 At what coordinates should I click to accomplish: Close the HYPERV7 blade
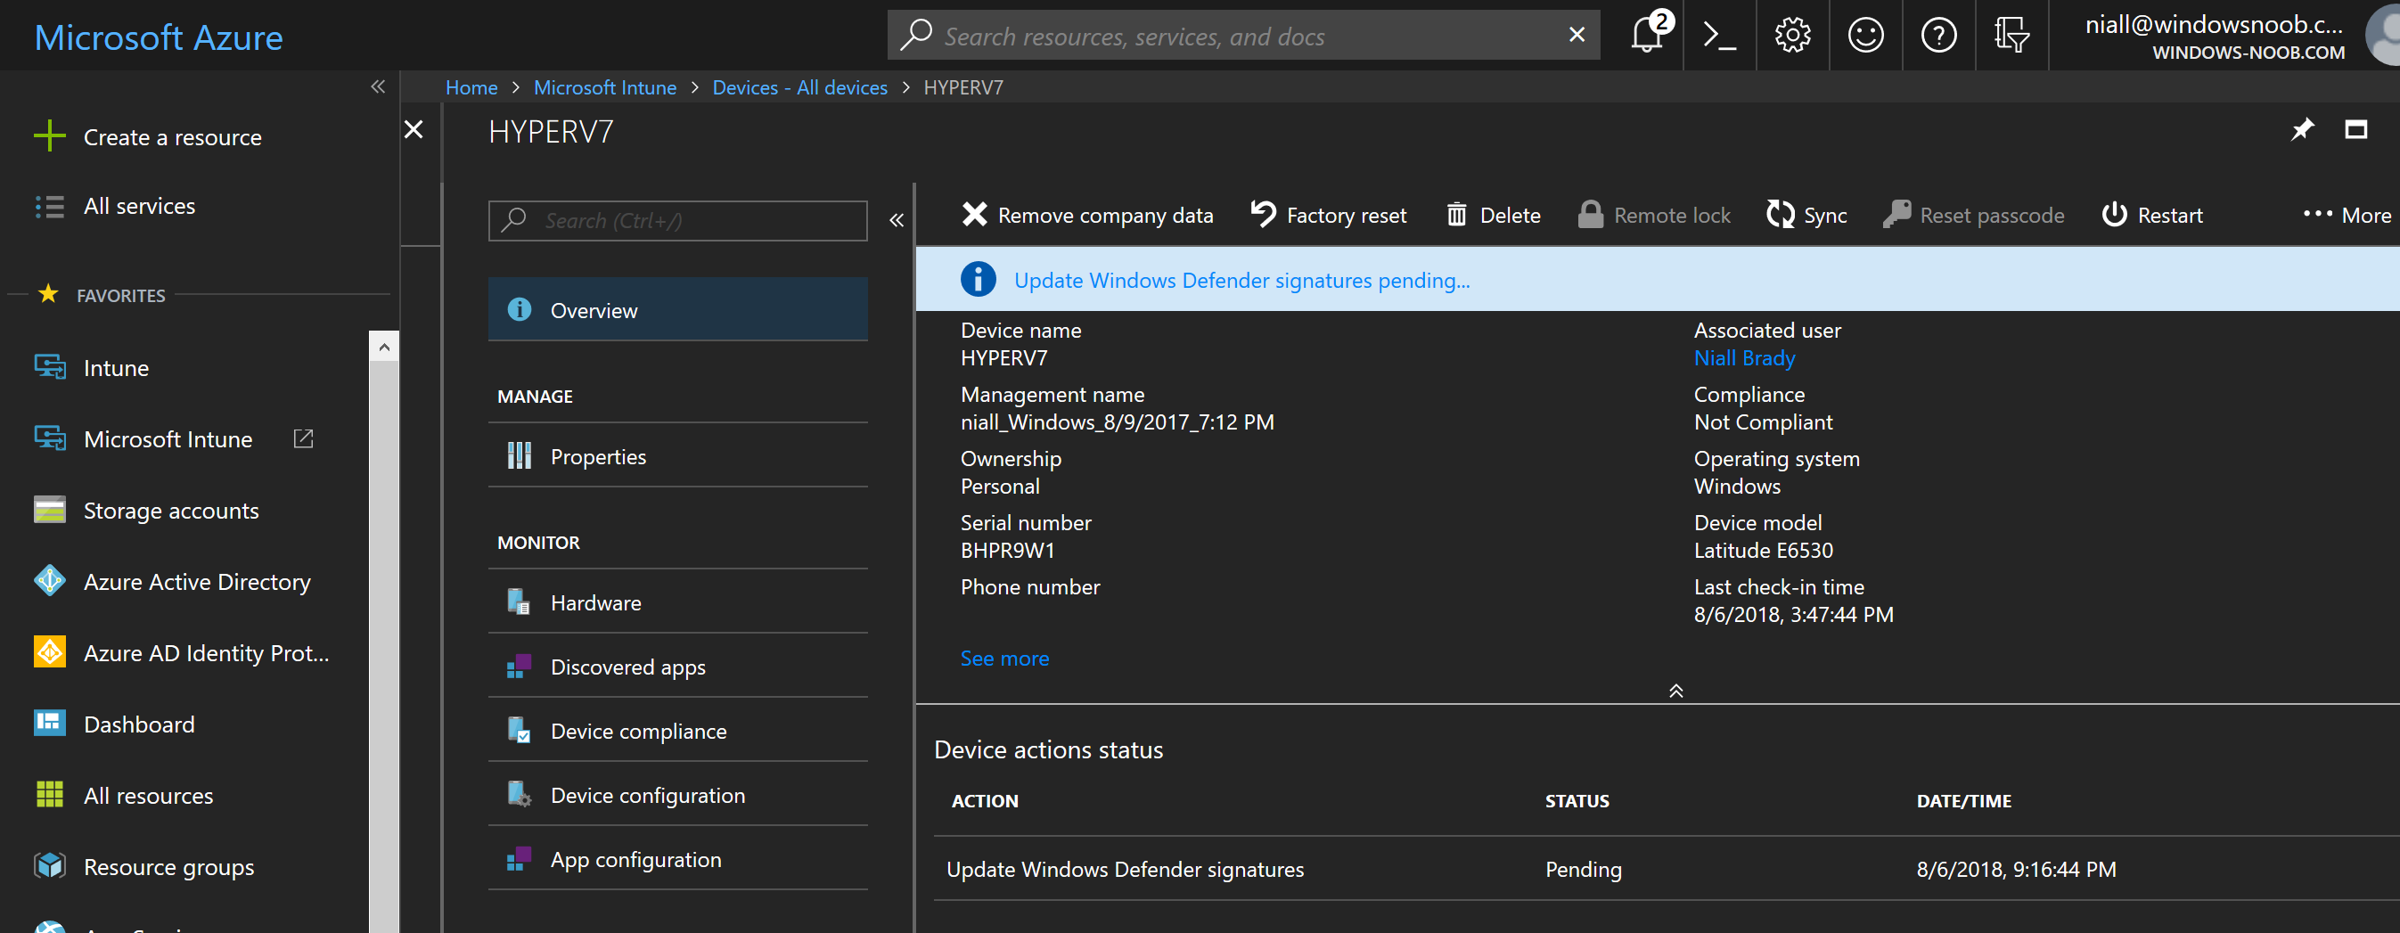coord(414,129)
